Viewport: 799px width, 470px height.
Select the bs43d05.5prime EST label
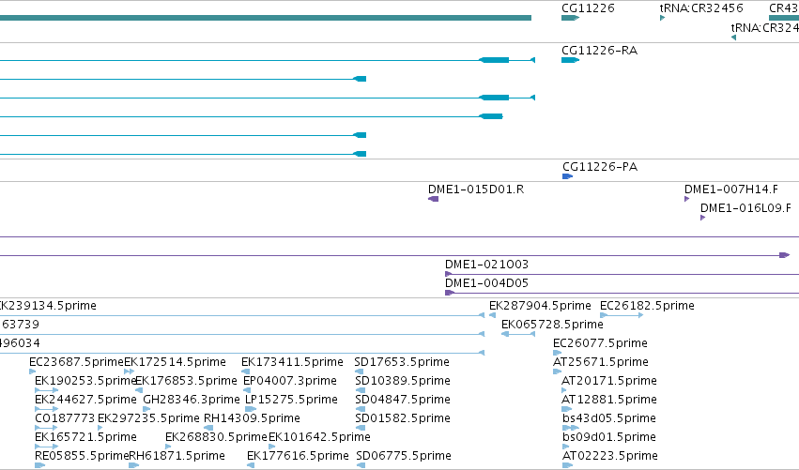609,418
